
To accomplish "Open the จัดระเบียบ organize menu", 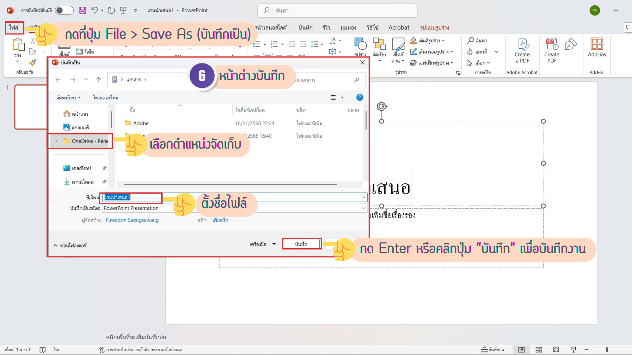I will coord(68,97).
